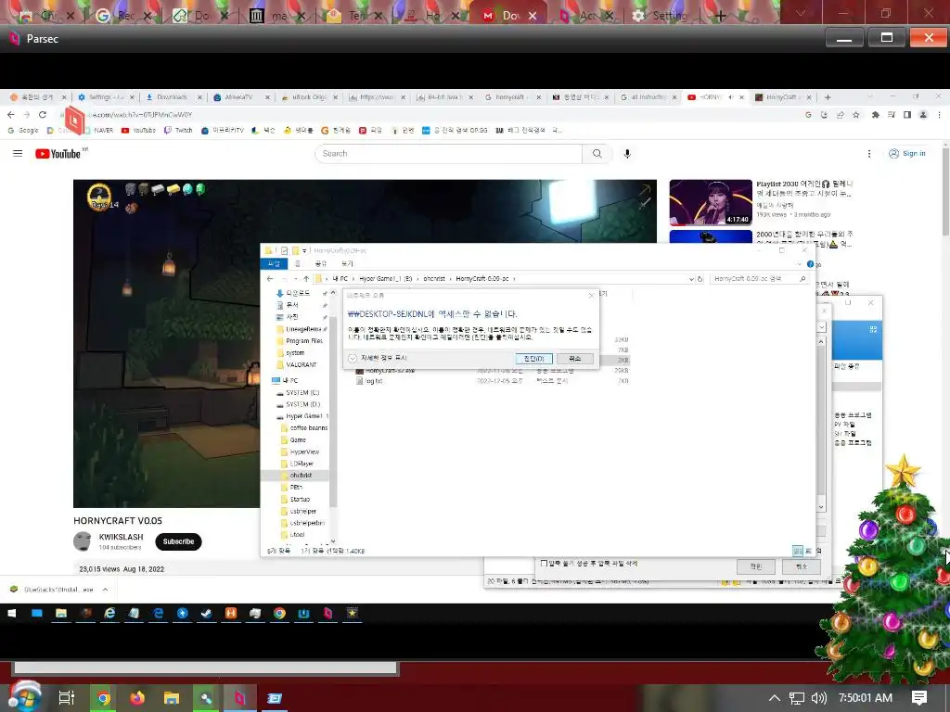Open Parsec icon in remote taskbar
This screenshot has width=950, height=712.
pos(327,614)
